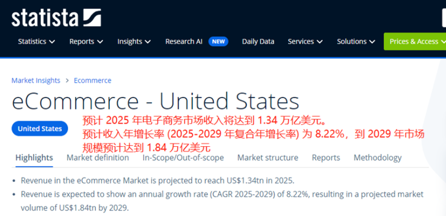
Task: Click the United States region pill
Action: click(x=40, y=128)
